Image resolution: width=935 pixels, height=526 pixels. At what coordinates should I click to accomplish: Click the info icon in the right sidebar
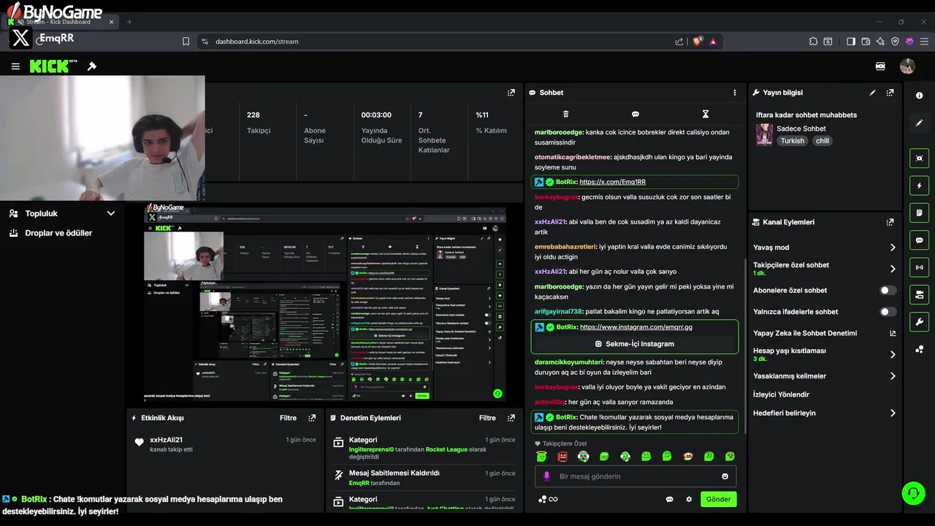pyautogui.click(x=920, y=96)
